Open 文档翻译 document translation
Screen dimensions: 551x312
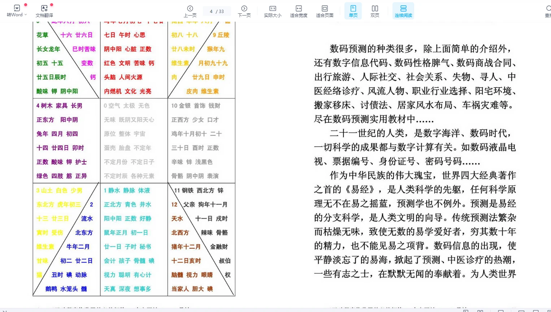click(44, 11)
